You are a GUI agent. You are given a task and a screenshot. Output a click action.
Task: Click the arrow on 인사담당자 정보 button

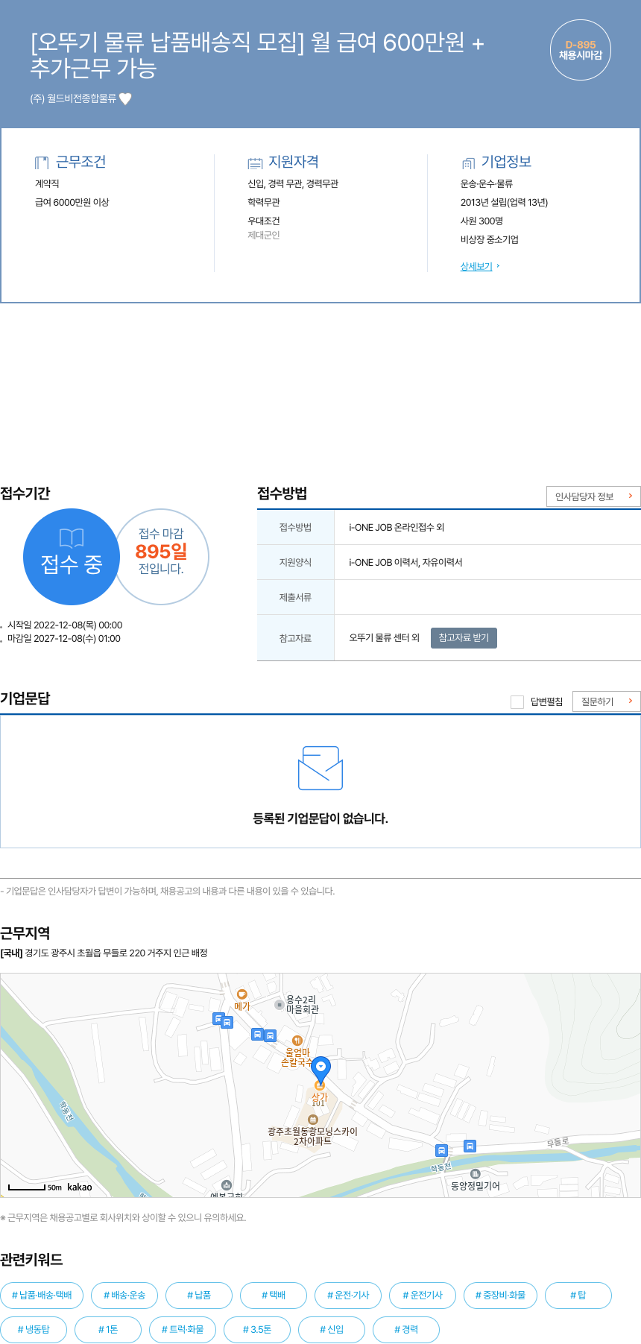coord(631,496)
